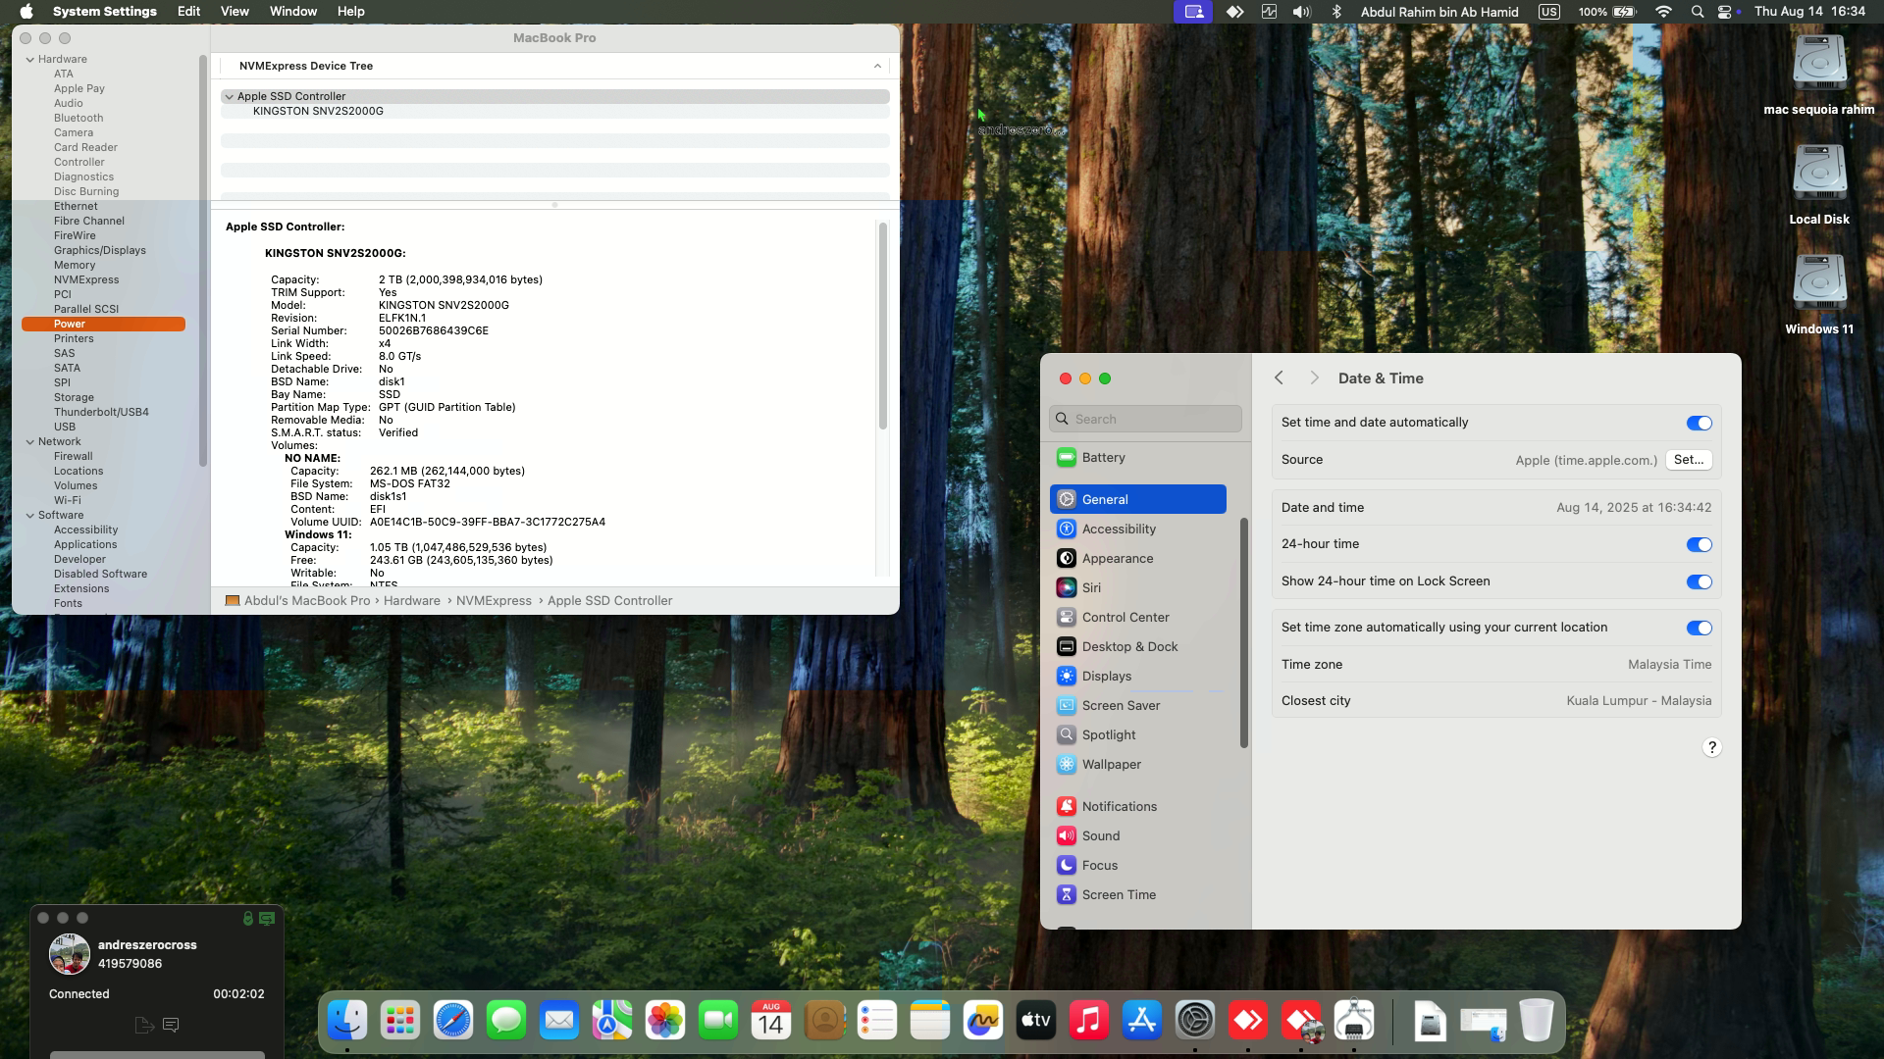Toggle Set time and date automatically
This screenshot has width=1884, height=1059.
[x=1699, y=424]
